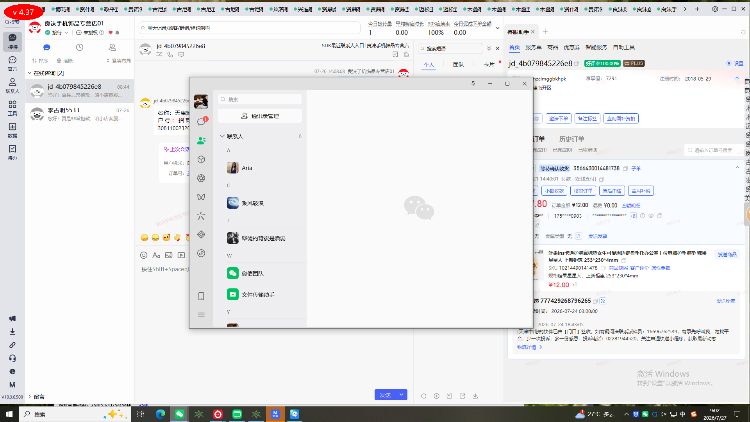Open 联系人 in the customer service sidebar

pyautogui.click(x=12, y=86)
